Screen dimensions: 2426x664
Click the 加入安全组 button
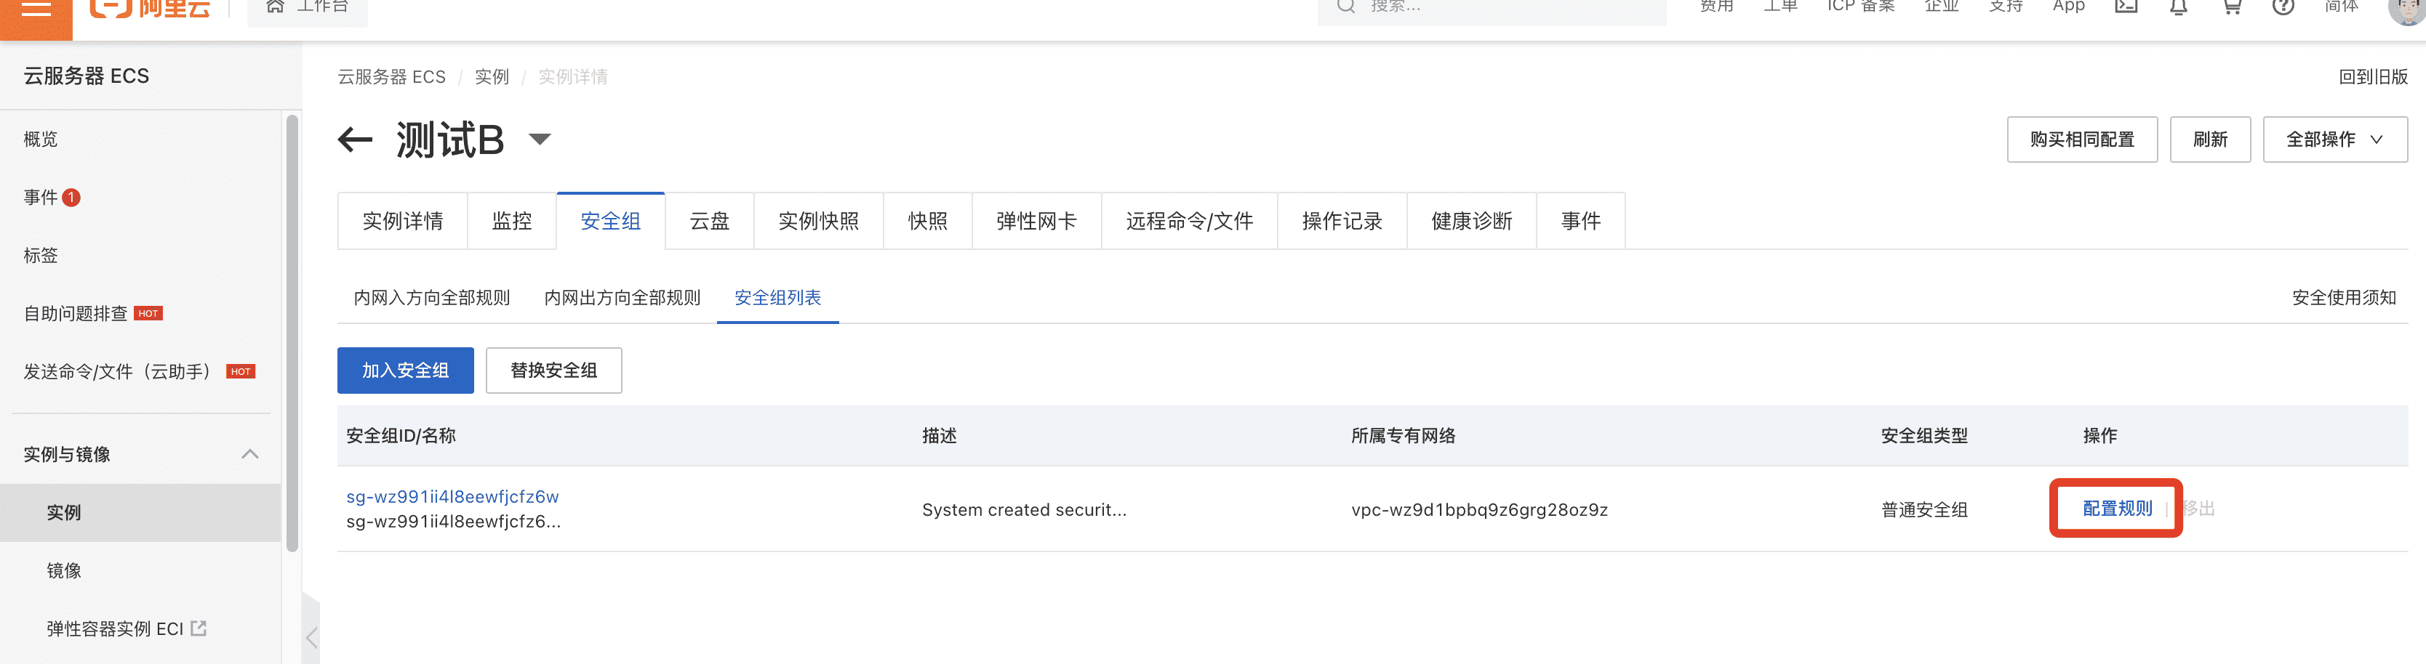click(405, 371)
